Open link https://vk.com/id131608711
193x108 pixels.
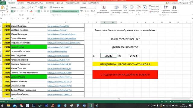click(x=59, y=47)
